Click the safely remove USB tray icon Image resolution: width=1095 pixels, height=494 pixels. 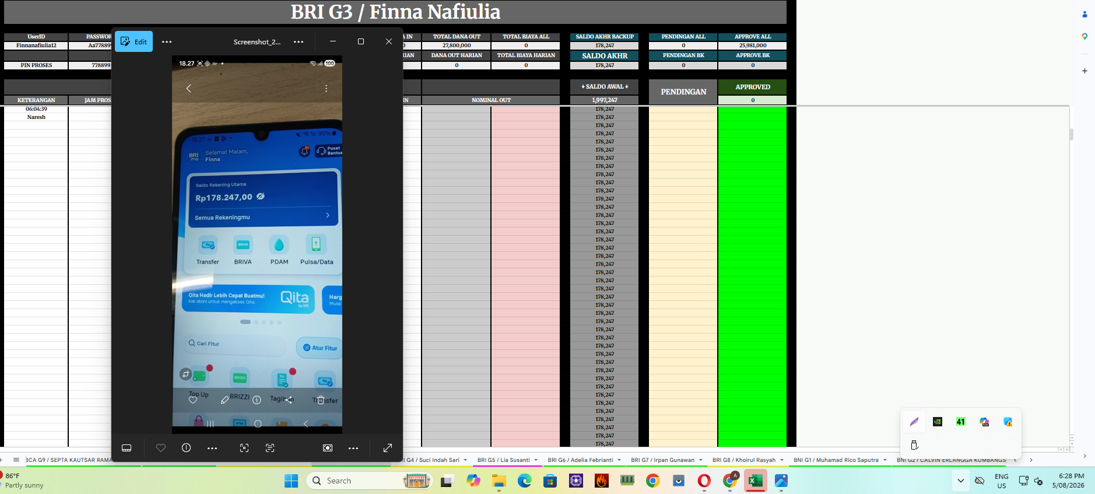coord(914,445)
